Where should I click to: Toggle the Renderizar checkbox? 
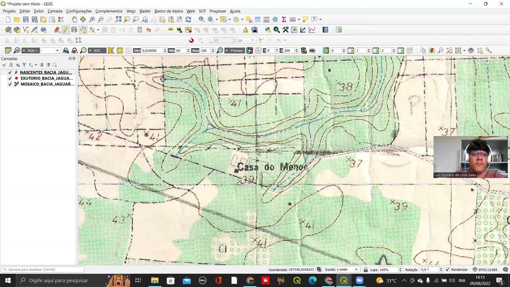click(447, 270)
